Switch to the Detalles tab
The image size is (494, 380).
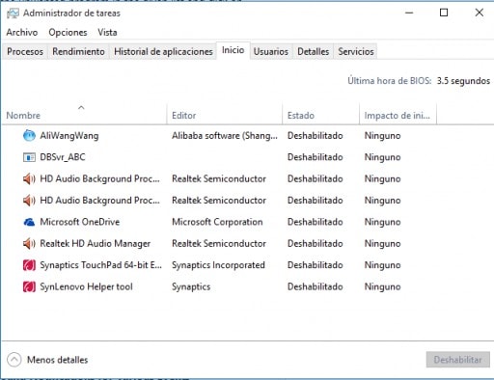314,51
